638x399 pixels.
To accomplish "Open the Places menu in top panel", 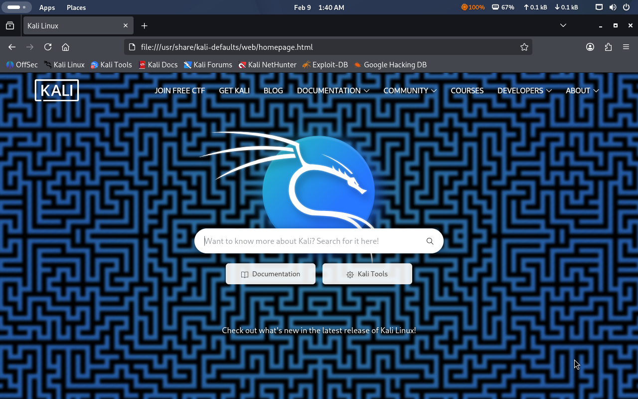I will 76,7.
